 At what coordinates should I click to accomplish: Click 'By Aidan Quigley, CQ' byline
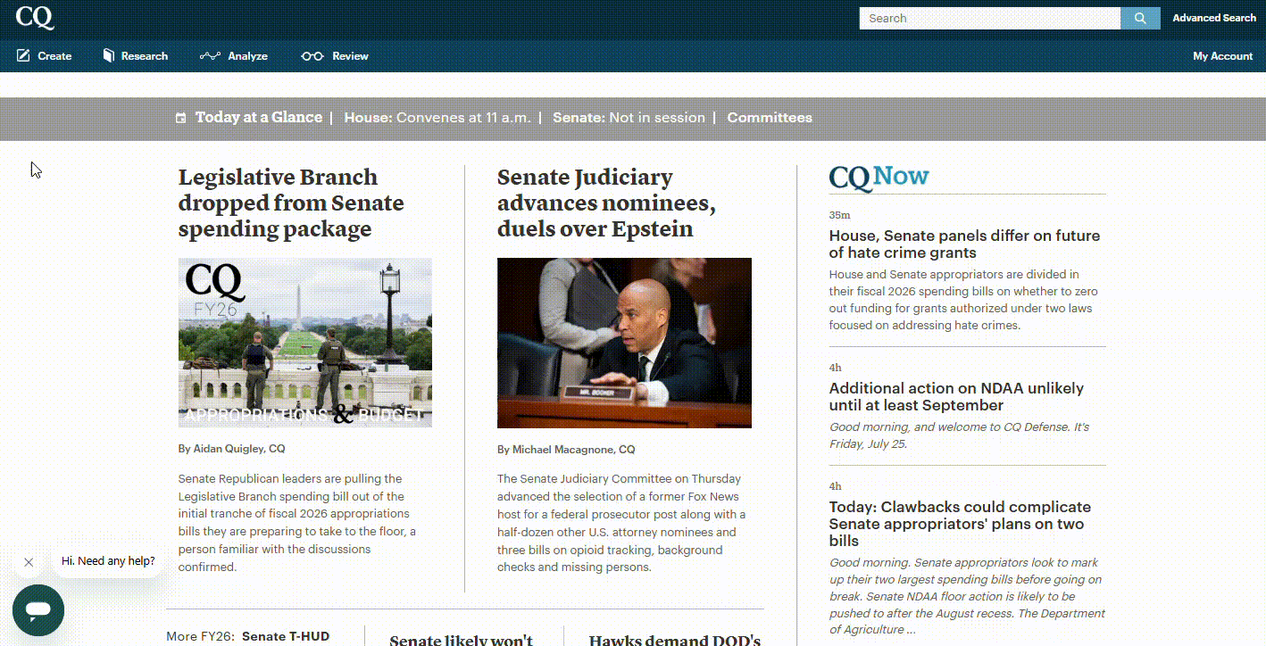point(232,449)
